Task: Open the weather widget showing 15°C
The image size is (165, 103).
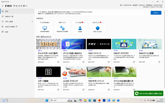Action: 5,100
